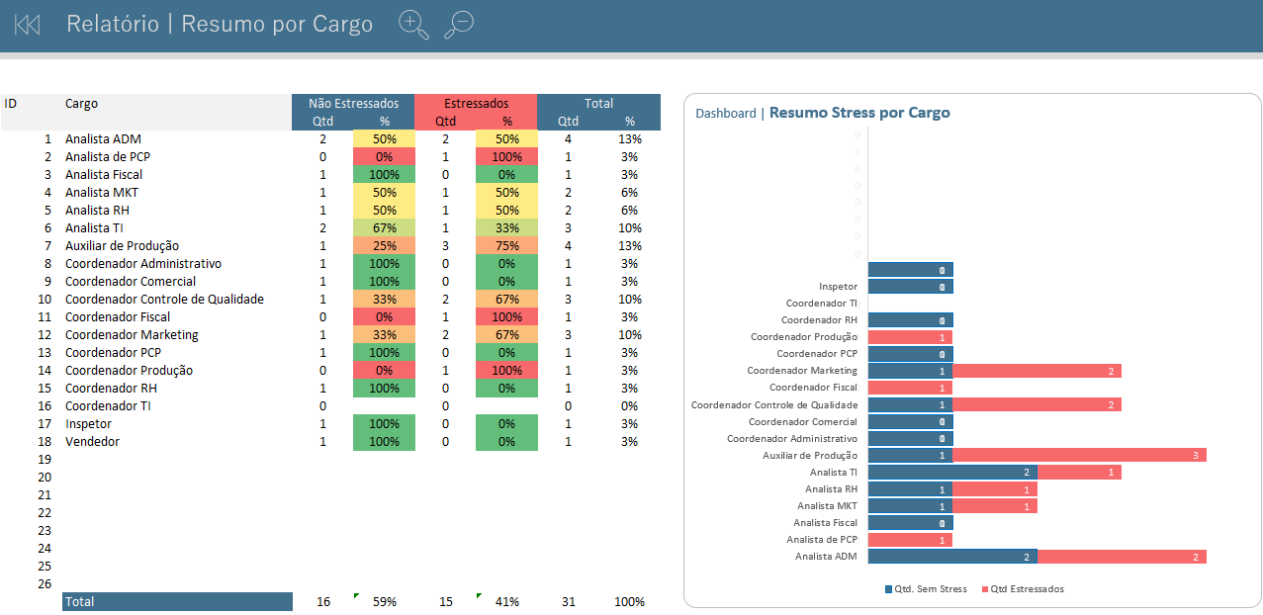
Task: Click the blue Qtd. Sem Stress legend marker
Action: pos(888,589)
